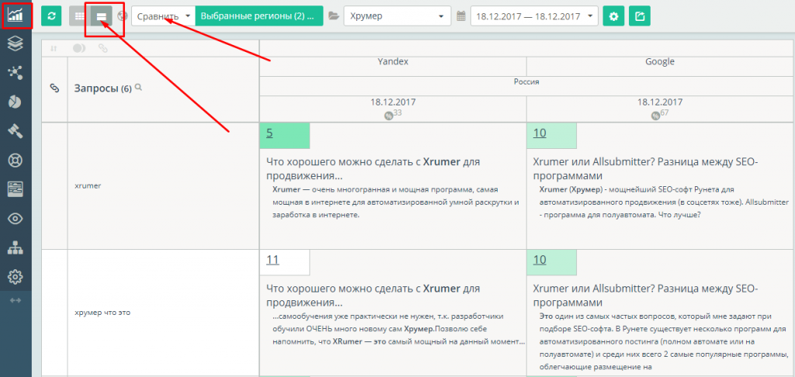795x377 pixels.
Task: Open the sitemap structure sidebar section
Action: coord(16,247)
